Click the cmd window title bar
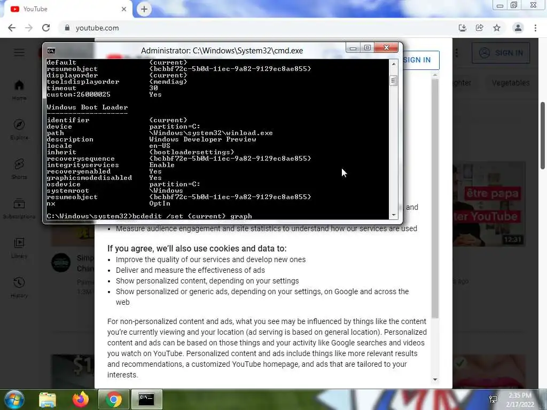The image size is (547, 410). (x=222, y=51)
